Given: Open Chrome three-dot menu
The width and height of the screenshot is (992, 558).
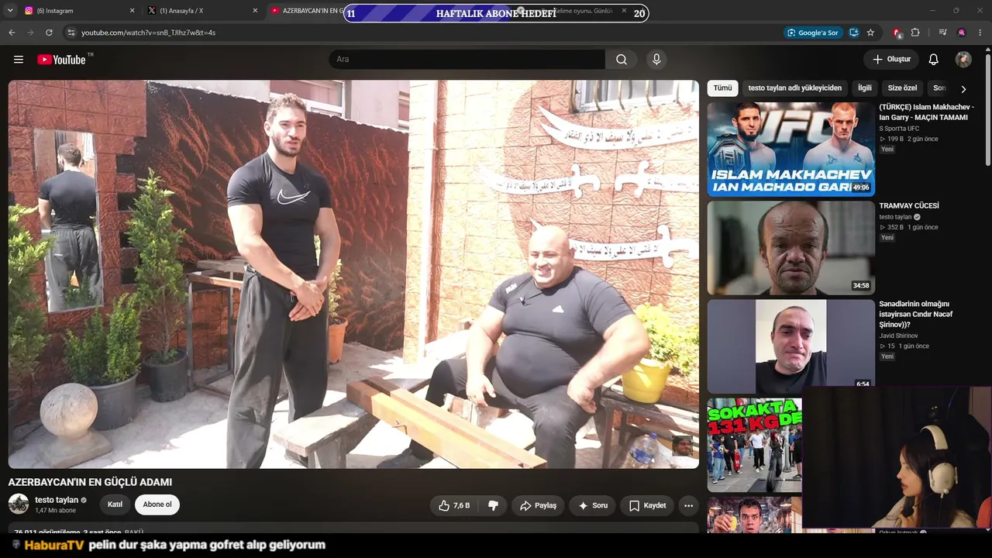Looking at the screenshot, I should [x=980, y=33].
